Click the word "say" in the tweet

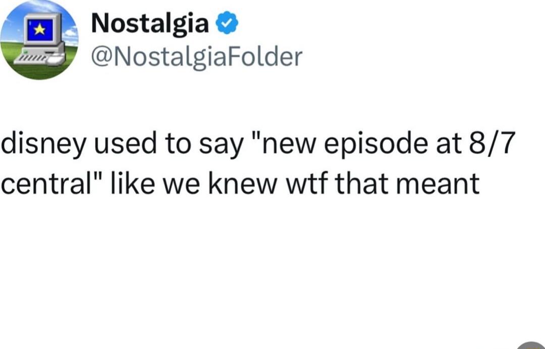pos(221,146)
